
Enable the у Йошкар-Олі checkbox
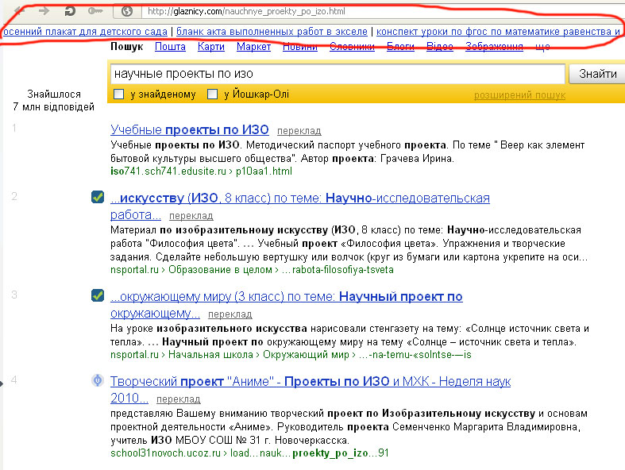pos(213,94)
